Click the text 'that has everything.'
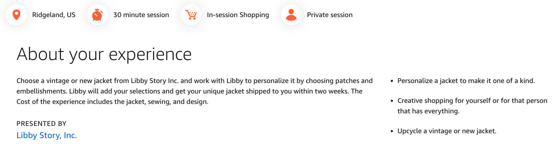 coord(428,111)
